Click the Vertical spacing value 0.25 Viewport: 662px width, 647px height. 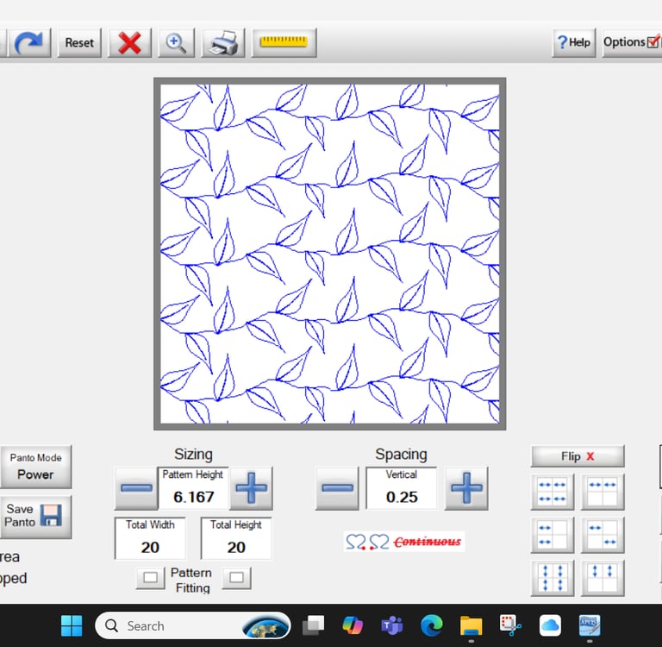(402, 497)
